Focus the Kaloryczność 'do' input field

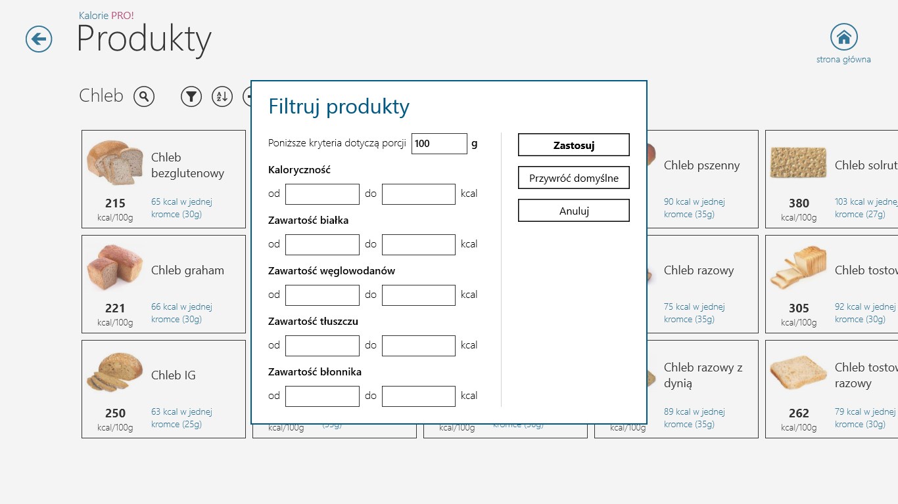[x=418, y=194]
